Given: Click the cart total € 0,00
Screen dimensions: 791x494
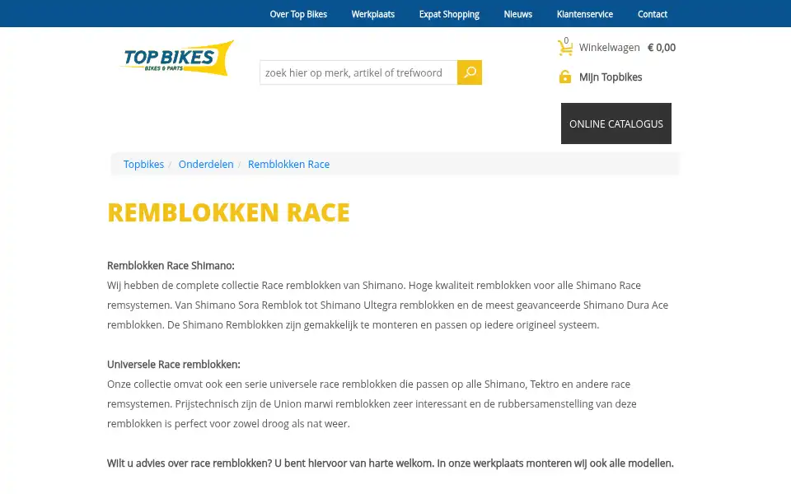Looking at the screenshot, I should (x=662, y=48).
